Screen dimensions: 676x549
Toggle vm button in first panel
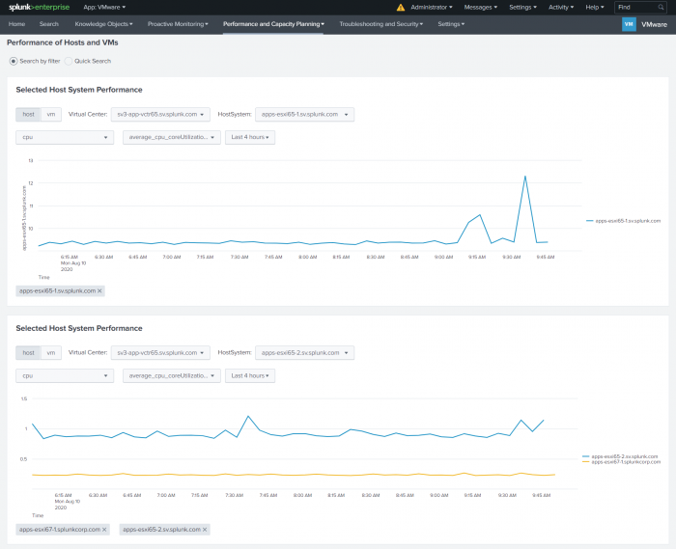(x=51, y=115)
